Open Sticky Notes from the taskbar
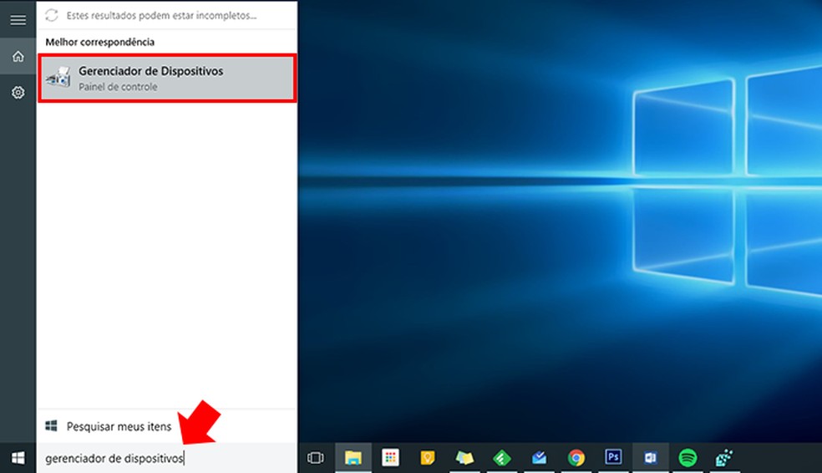 464,458
